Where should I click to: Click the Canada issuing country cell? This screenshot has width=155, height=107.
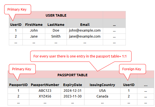pos(102,97)
